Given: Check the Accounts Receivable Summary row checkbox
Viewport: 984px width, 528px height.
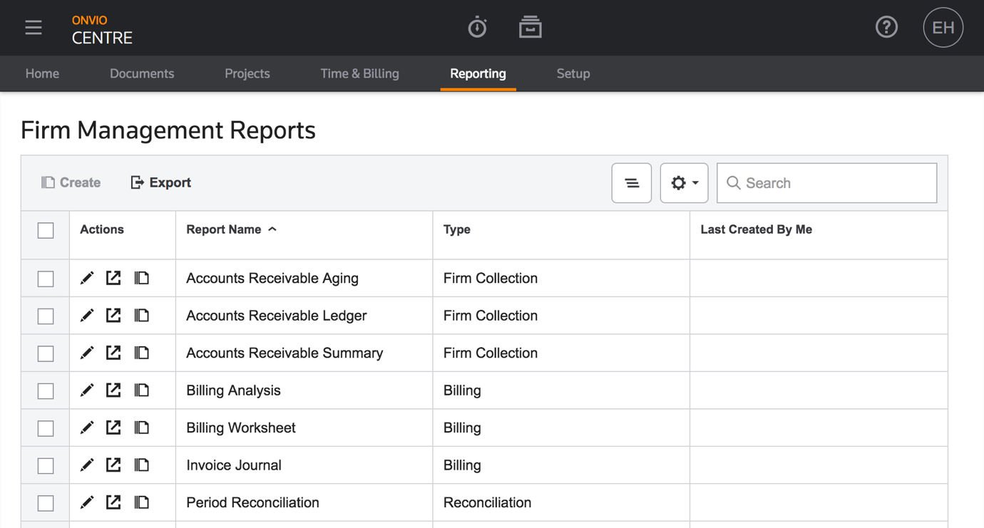Looking at the screenshot, I should point(46,353).
